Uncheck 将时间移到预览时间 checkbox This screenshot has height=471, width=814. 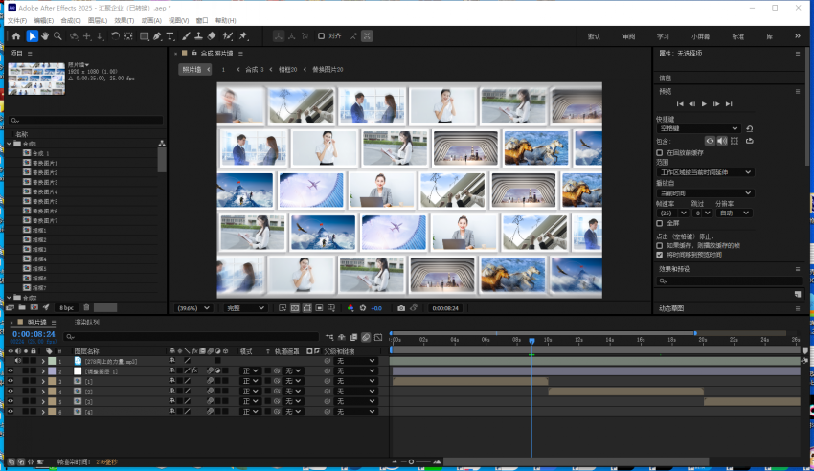point(659,255)
